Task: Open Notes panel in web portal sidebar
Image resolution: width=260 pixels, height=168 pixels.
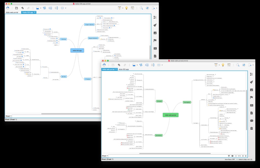Action: 252,113
